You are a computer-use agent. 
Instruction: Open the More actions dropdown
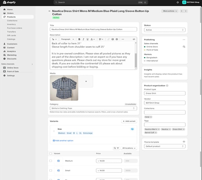[x=170, y=11]
